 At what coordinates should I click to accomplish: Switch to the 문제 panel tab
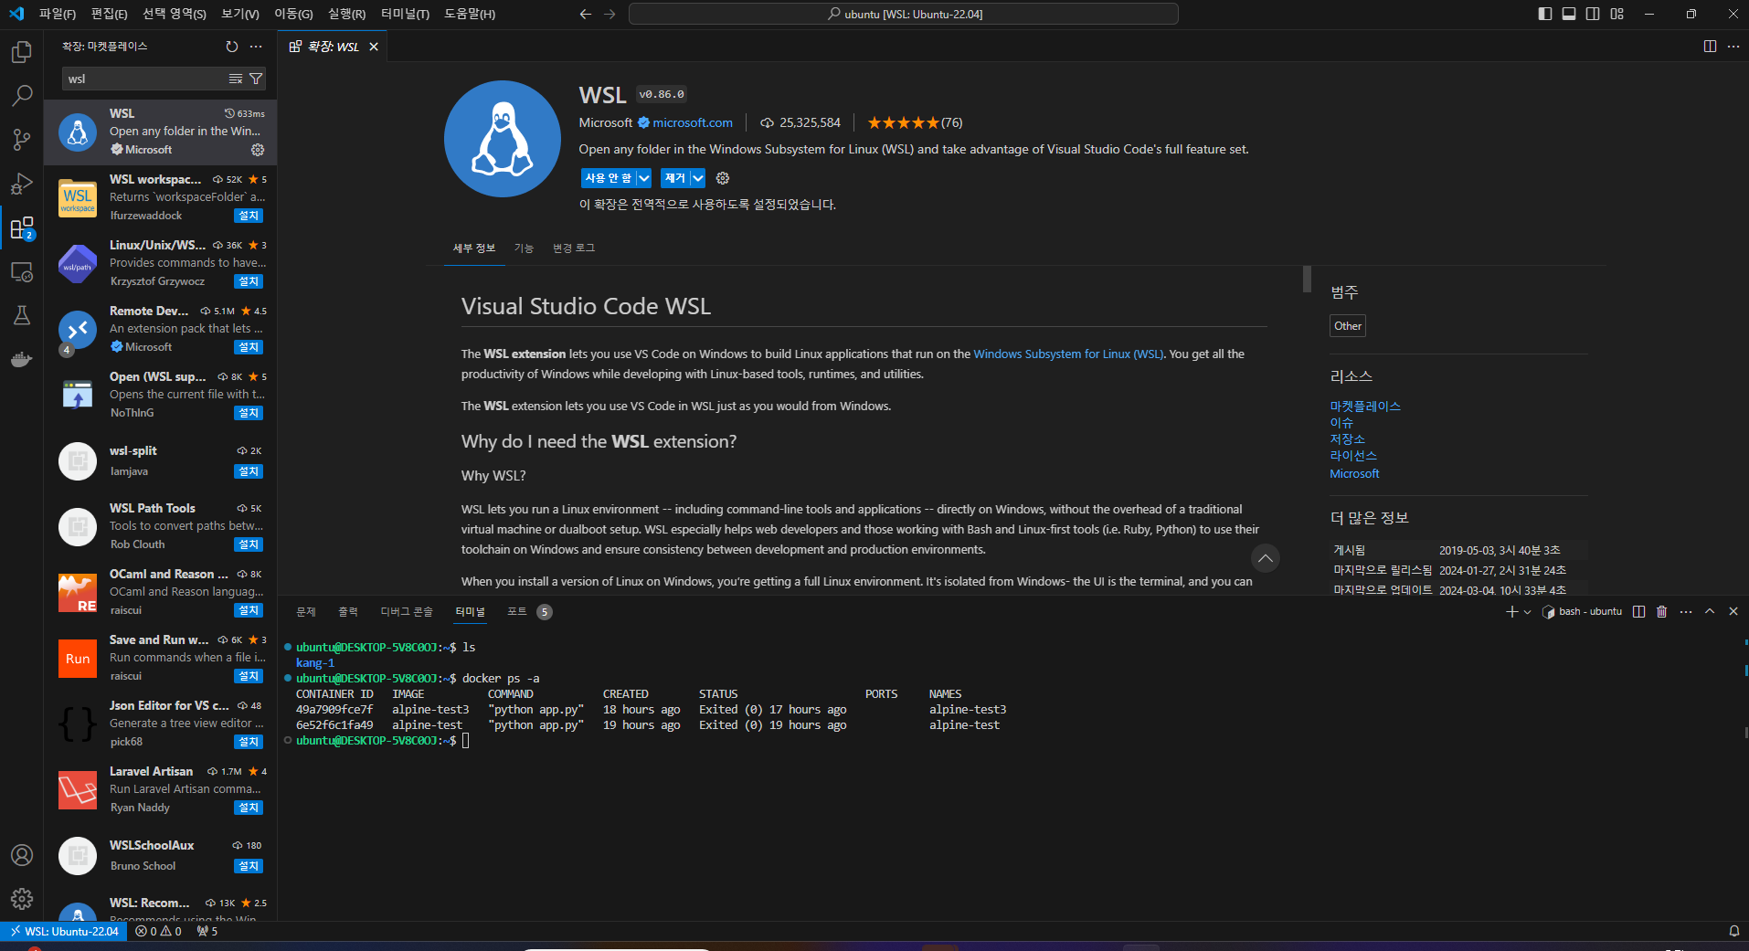306,612
